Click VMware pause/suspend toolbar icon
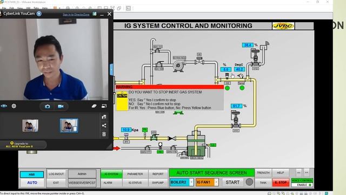346x195 pixels. [55, 8]
